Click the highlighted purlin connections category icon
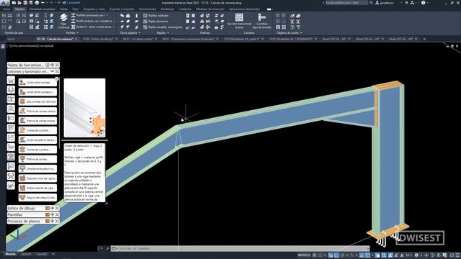The height and width of the screenshot is (259, 461). point(11,157)
